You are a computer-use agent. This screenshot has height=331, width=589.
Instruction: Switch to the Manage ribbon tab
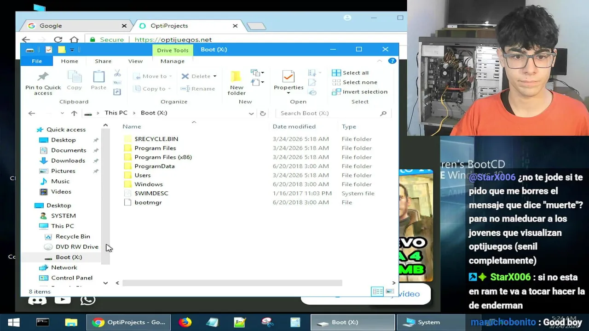coord(173,61)
